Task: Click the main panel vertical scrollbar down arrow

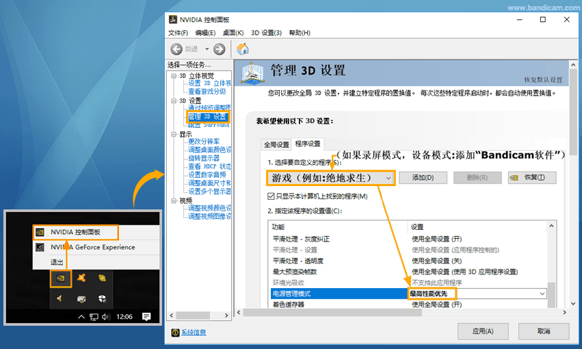Action: pyautogui.click(x=574, y=303)
